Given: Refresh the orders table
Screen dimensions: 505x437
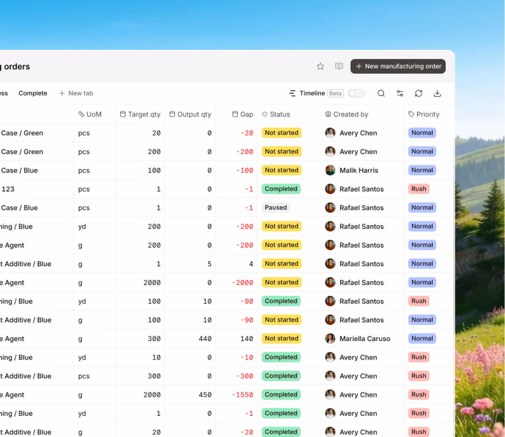Looking at the screenshot, I should pyautogui.click(x=418, y=93).
